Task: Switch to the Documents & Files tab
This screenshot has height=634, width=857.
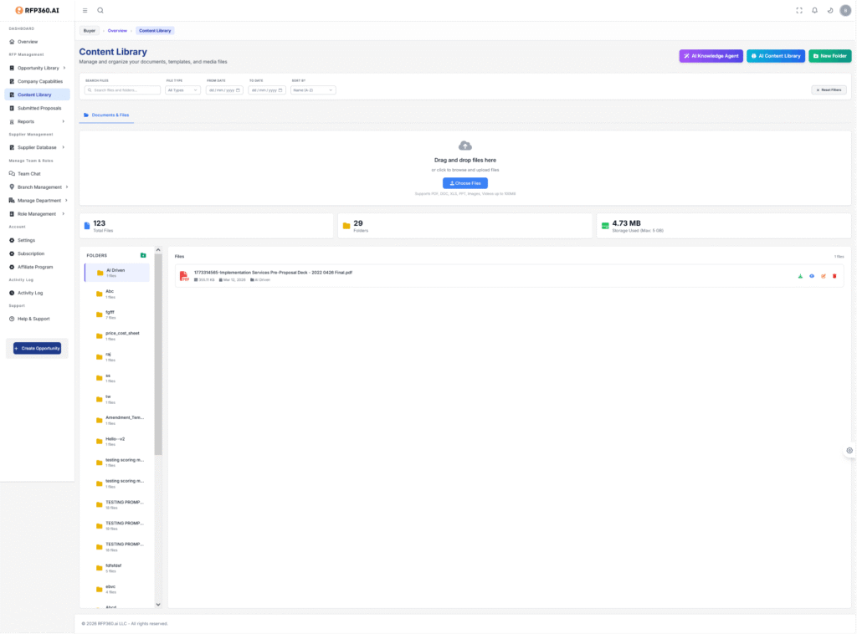Action: 105,115
